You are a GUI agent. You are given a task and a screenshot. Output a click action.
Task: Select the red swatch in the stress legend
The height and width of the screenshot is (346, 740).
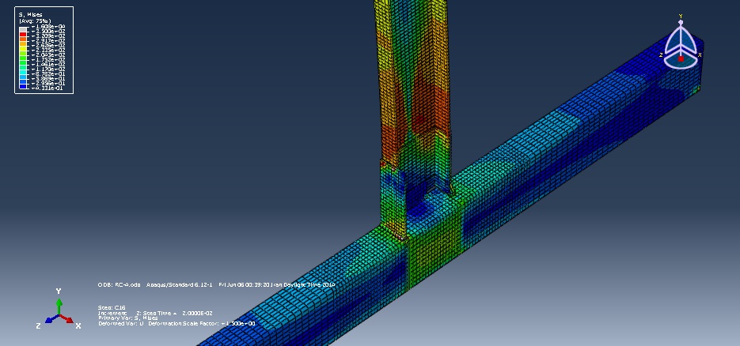(x=24, y=32)
